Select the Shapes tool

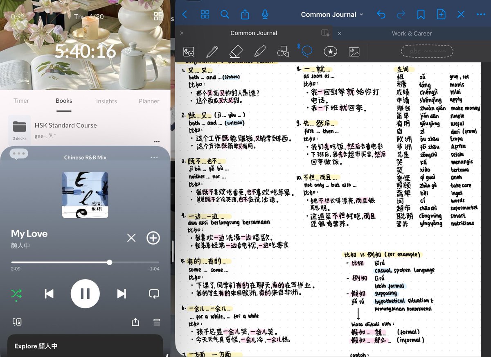pyautogui.click(x=283, y=52)
